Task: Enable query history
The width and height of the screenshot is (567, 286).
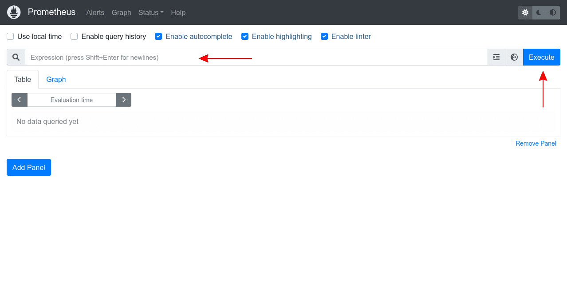Action: click(74, 36)
